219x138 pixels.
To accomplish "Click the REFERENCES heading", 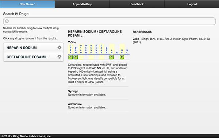I will [x=142, y=32].
